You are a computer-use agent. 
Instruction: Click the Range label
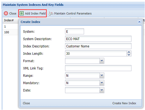(x=28, y=76)
